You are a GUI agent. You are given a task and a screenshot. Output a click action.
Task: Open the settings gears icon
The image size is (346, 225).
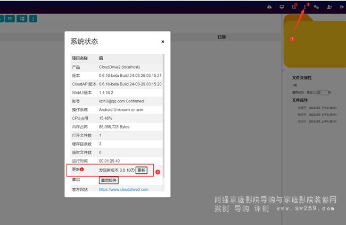(x=316, y=7)
